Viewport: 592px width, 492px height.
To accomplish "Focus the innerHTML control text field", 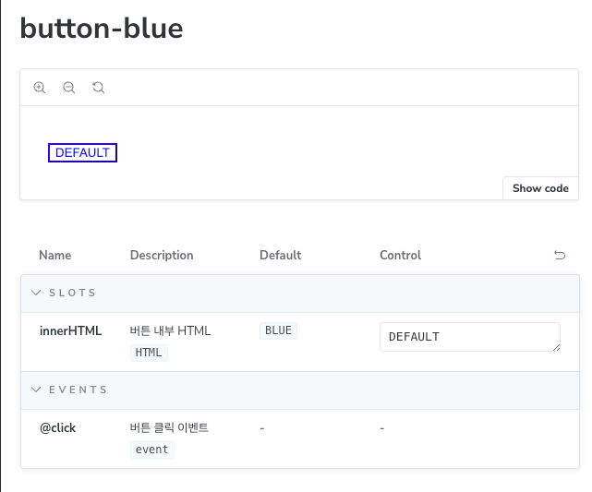I will coord(470,337).
